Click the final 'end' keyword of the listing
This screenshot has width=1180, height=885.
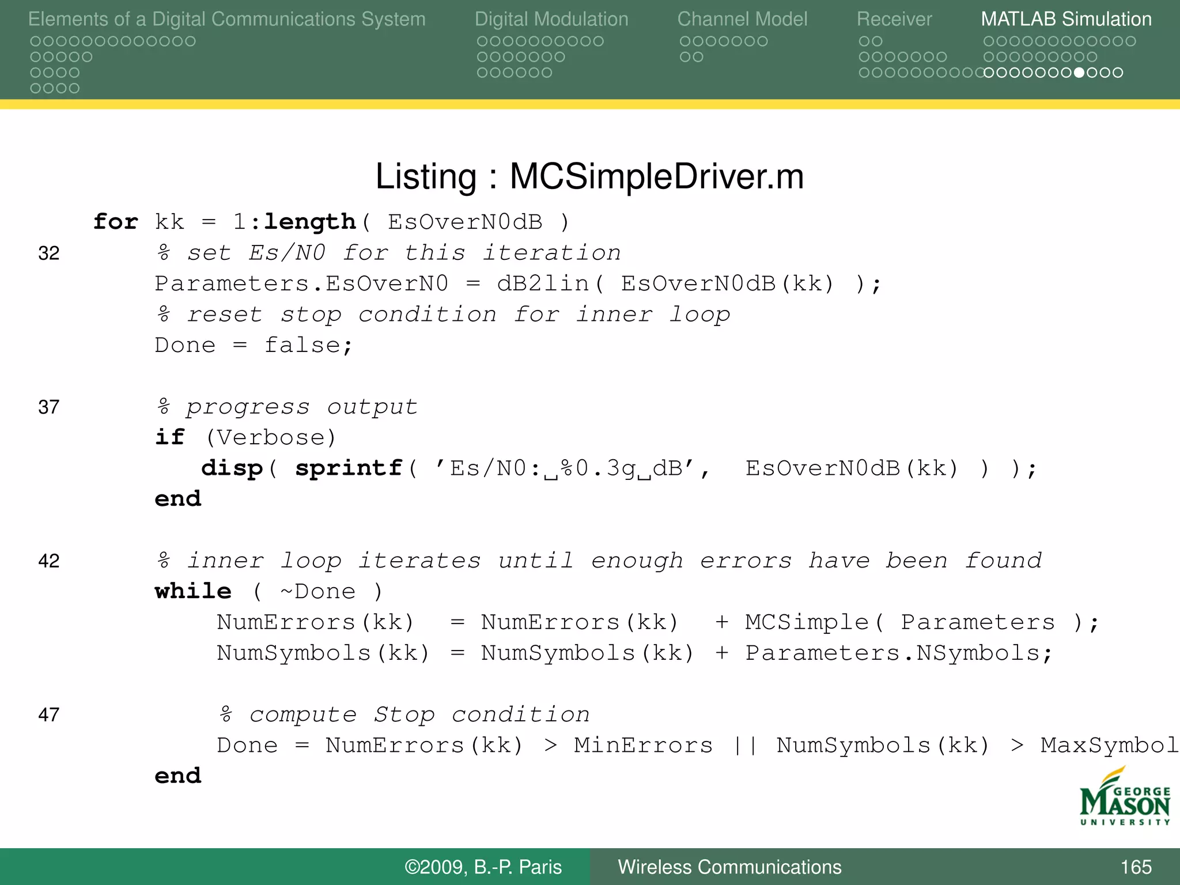click(178, 776)
